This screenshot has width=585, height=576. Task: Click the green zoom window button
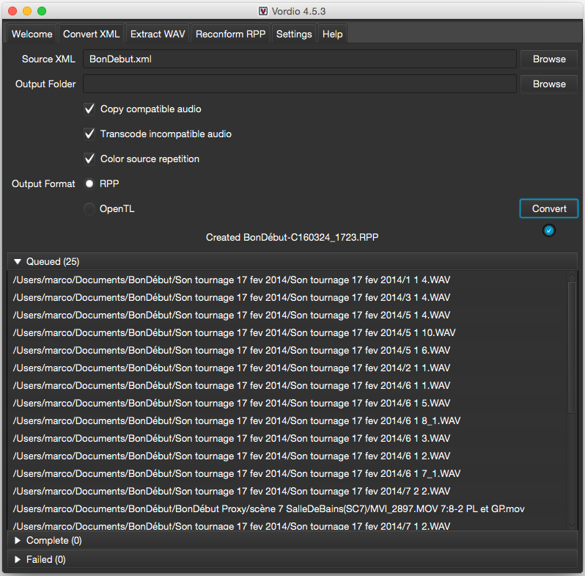point(42,11)
